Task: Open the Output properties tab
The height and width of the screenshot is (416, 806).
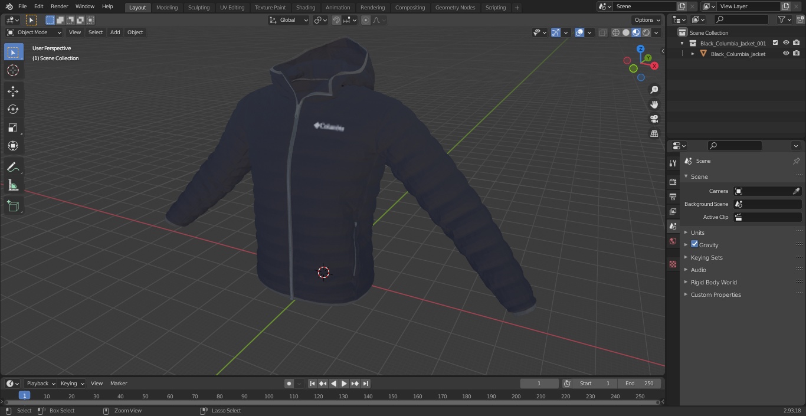Action: (673, 196)
